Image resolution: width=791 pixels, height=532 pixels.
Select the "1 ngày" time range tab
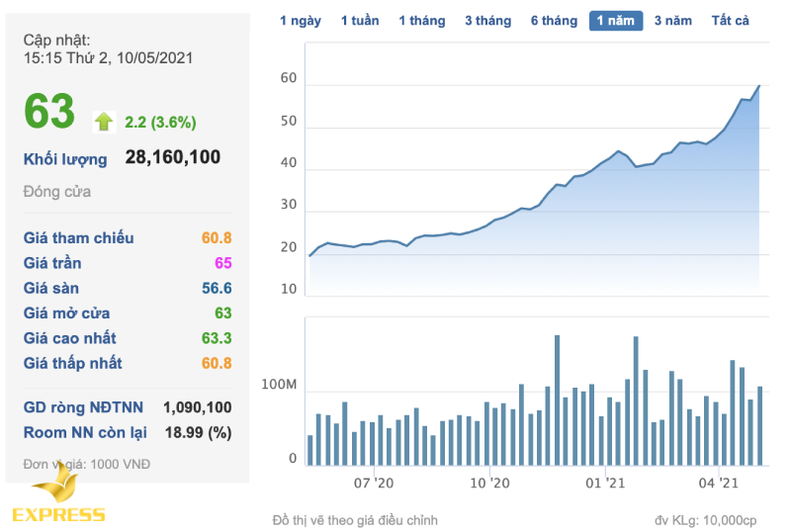pos(300,21)
